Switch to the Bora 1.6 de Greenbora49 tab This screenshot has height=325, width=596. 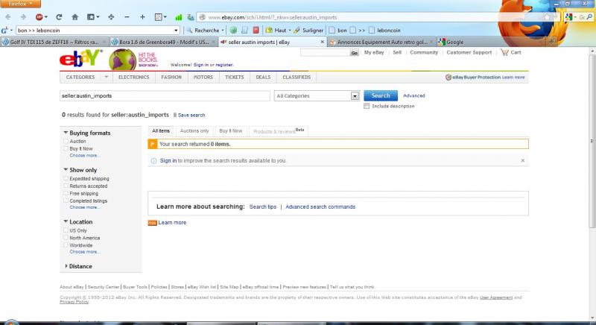[164, 42]
